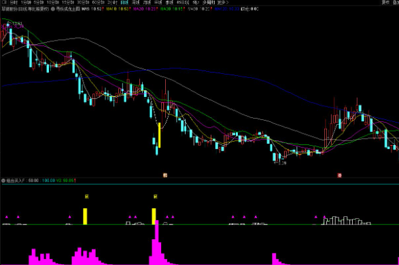399x265 pixels.
Task: Select the 日线 daily tab
Action: coord(124,3)
